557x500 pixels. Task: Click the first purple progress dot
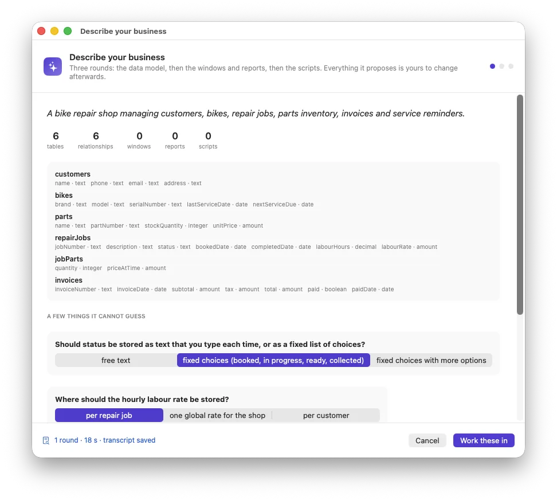pyautogui.click(x=492, y=66)
